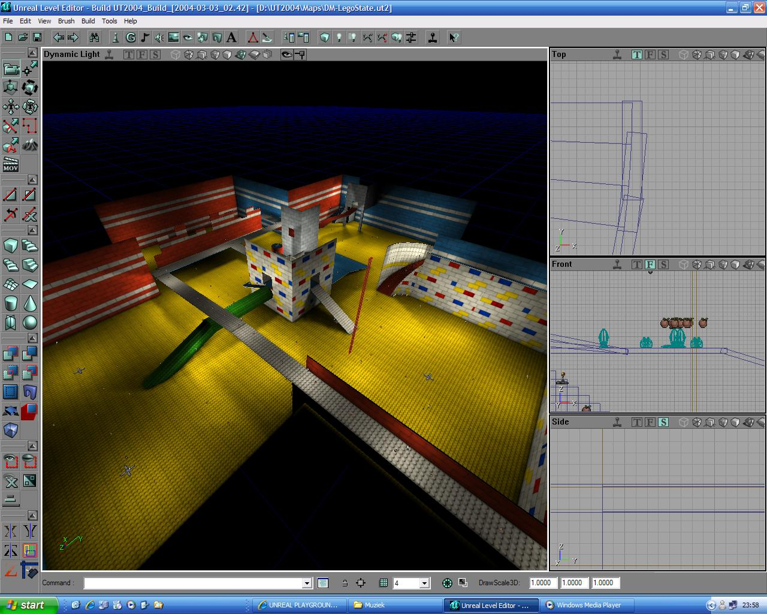
Task: Open the Tools menu
Action: (x=109, y=21)
